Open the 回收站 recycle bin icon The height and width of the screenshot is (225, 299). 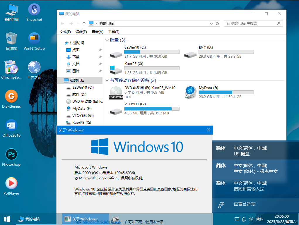[11, 42]
